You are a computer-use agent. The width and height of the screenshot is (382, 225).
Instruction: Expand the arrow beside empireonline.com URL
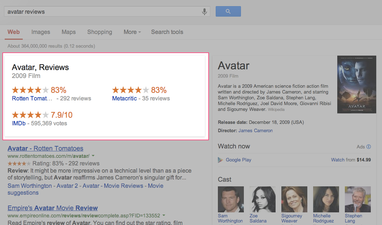[x=164, y=215]
